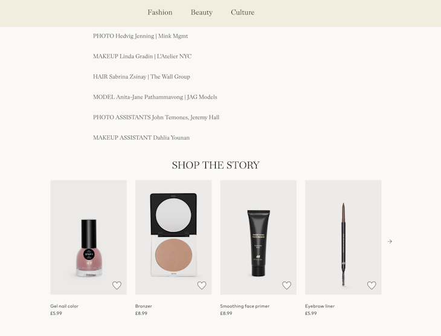Follow the Smoothing face primer text link

pyautogui.click(x=245, y=306)
